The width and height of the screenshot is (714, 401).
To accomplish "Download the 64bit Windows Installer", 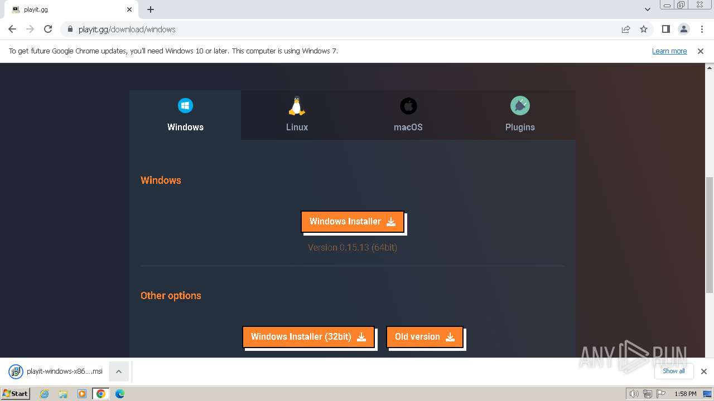I will [x=352, y=221].
